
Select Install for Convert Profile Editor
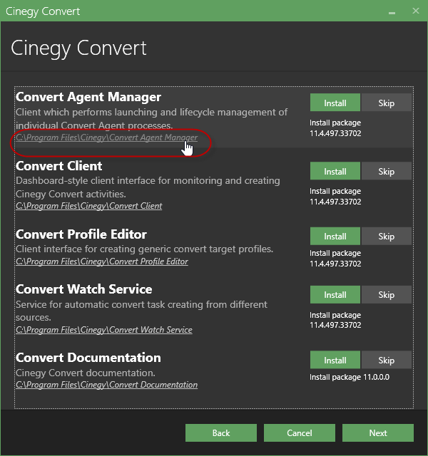(x=335, y=236)
